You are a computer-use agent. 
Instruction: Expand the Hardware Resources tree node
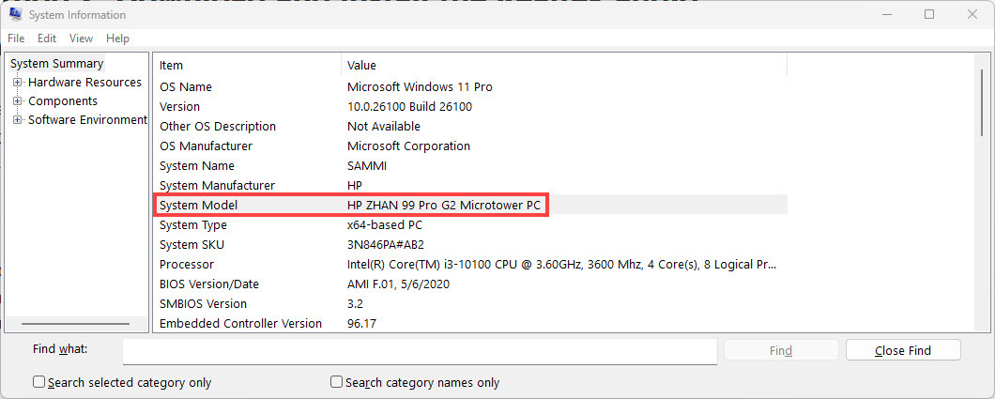pos(18,83)
